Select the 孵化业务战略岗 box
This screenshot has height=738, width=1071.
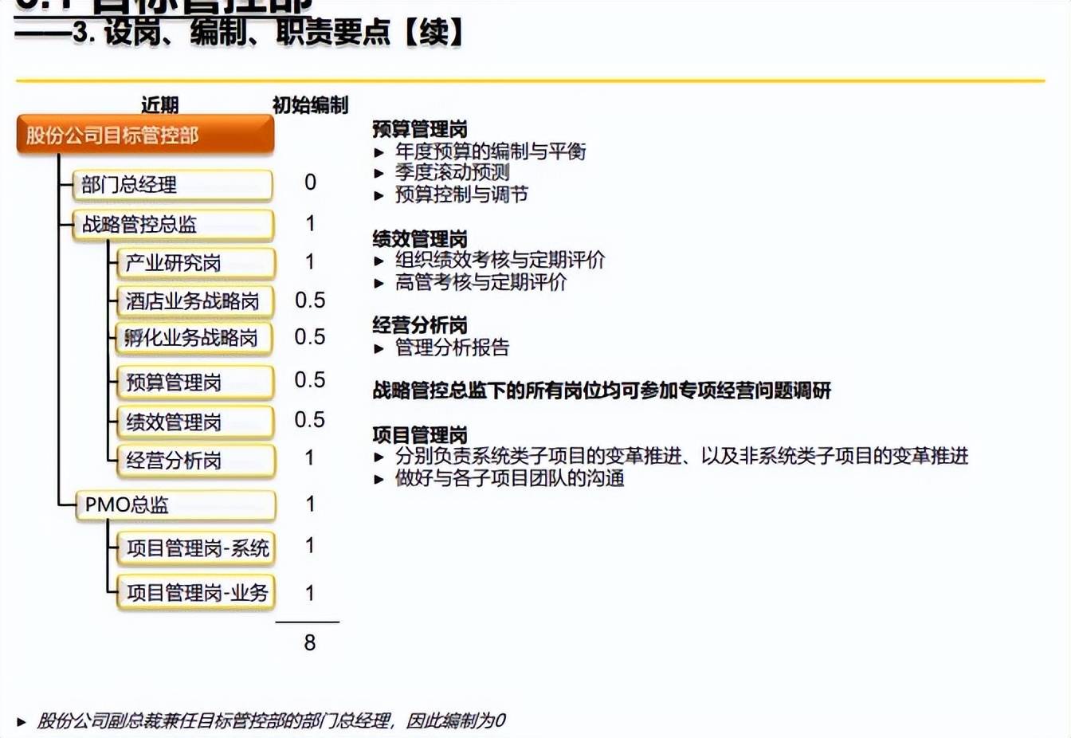coord(195,338)
